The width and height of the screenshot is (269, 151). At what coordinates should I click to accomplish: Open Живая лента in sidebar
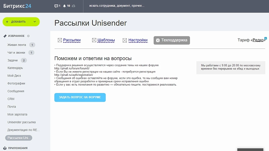17,44
